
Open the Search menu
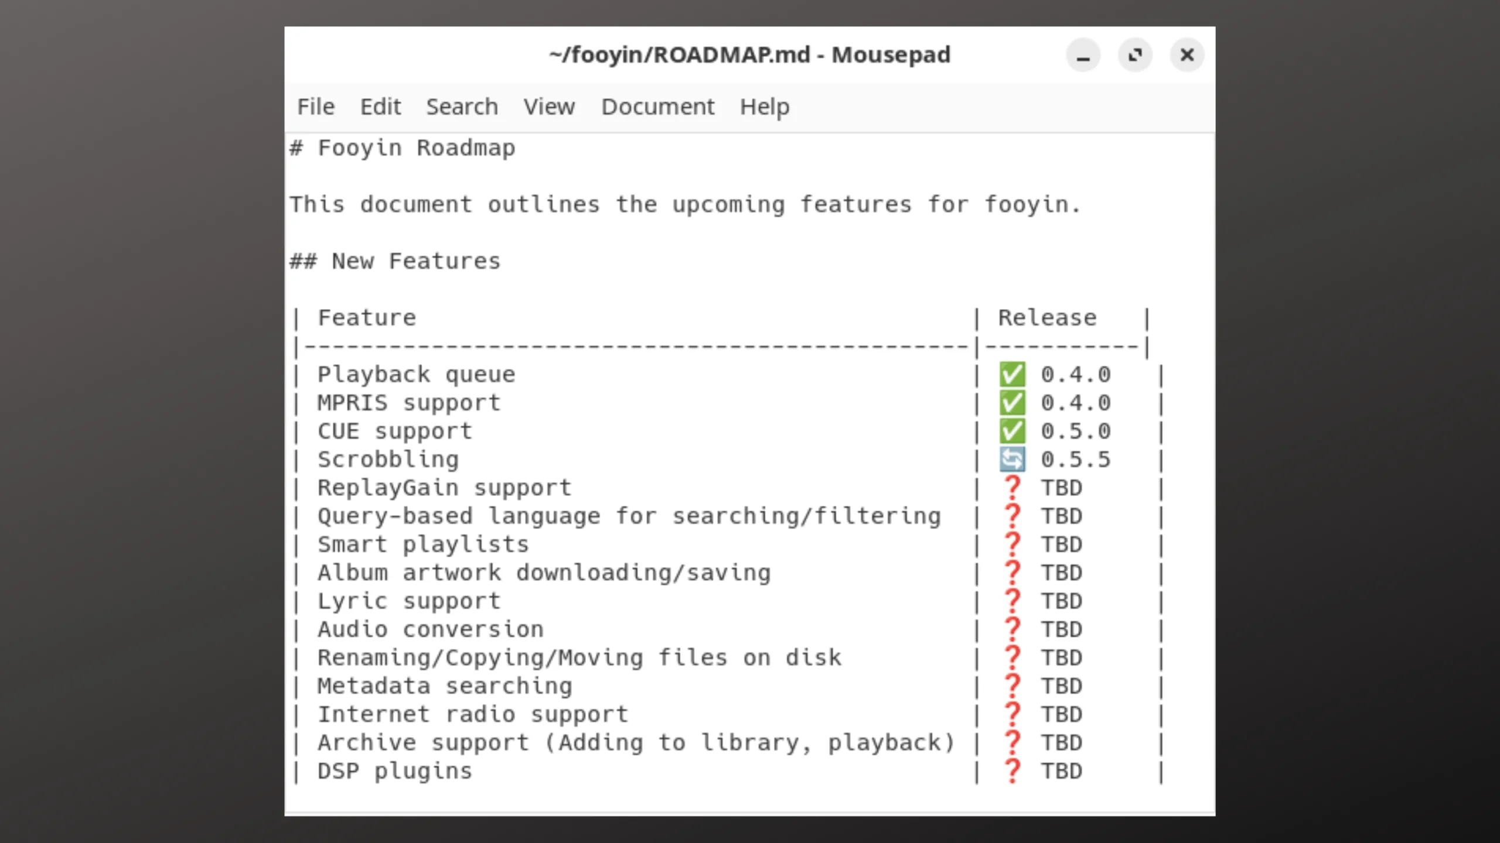tap(462, 107)
